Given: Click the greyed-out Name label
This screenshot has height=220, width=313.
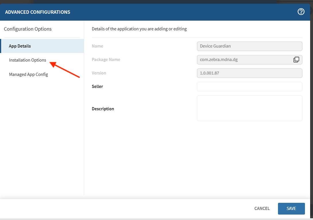Looking at the screenshot, I should pos(97,46).
